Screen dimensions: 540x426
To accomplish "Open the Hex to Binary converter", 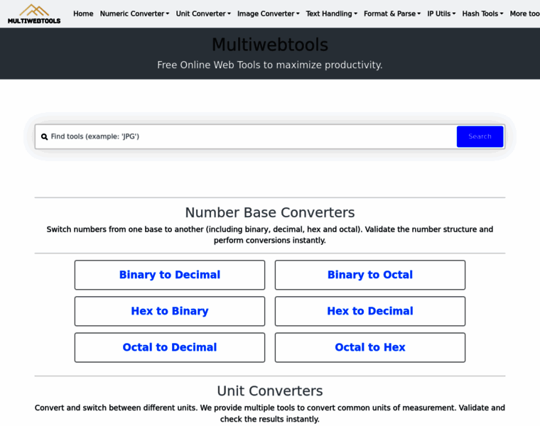I will click(170, 311).
